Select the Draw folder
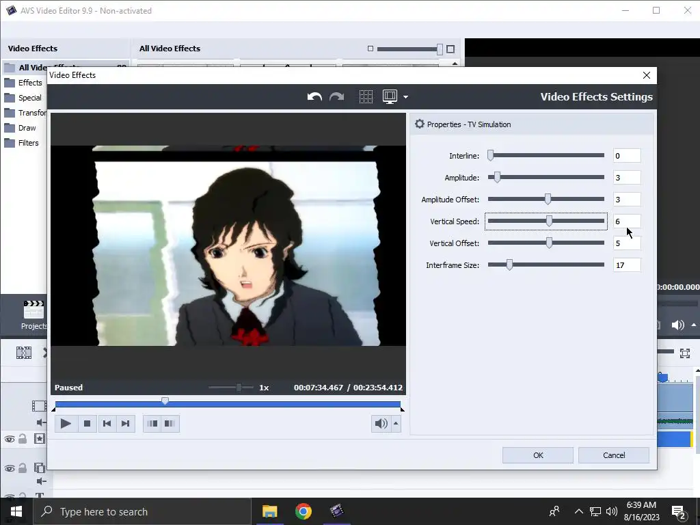The width and height of the screenshot is (700, 525). tap(20, 128)
